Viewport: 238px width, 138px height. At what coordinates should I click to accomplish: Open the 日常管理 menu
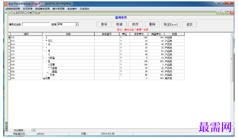point(28,9)
